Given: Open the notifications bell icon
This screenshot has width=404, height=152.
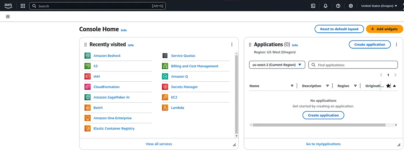Looking at the screenshot, I should [x=325, y=6].
